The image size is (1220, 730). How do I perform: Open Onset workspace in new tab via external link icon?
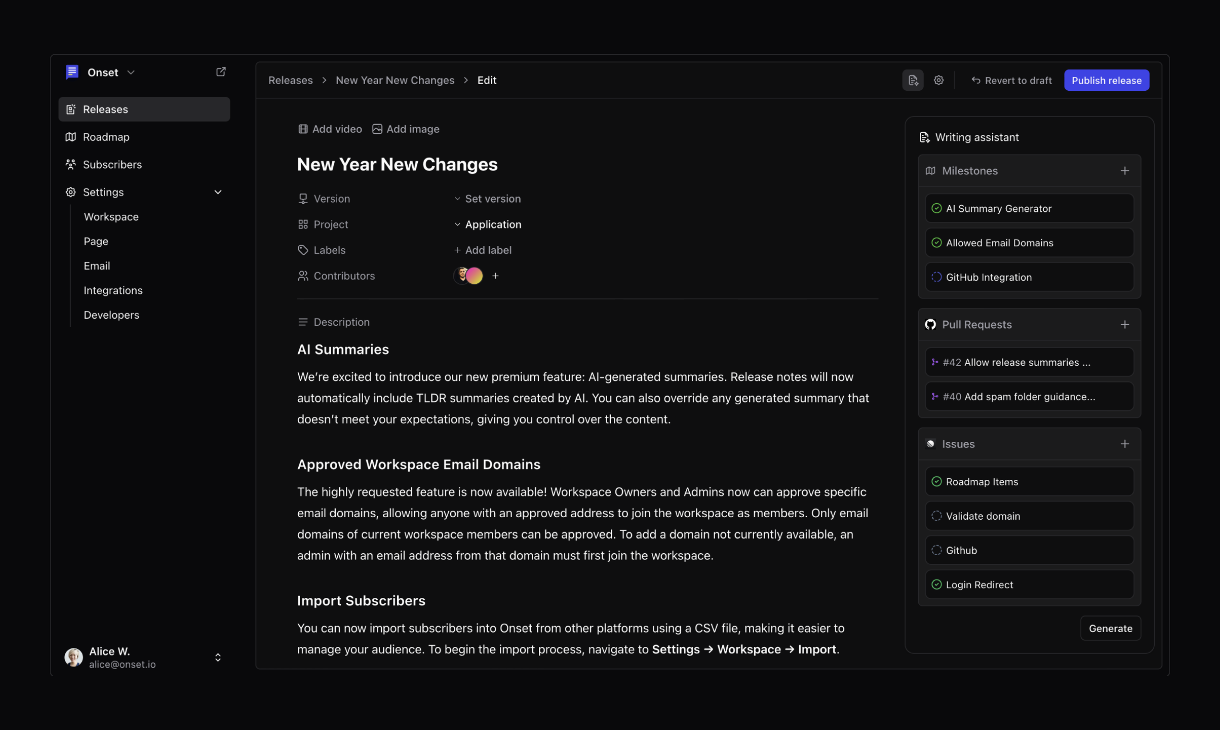tap(220, 72)
